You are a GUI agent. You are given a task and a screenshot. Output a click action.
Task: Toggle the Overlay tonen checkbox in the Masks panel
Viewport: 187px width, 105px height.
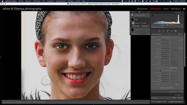[131, 34]
